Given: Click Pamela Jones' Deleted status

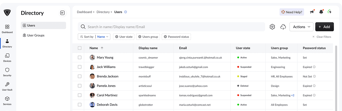Looking at the screenshot, I should pyautogui.click(x=243, y=86).
